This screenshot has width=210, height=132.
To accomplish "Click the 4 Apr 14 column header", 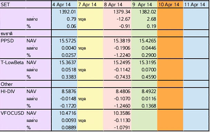I will (x=64, y=4).
